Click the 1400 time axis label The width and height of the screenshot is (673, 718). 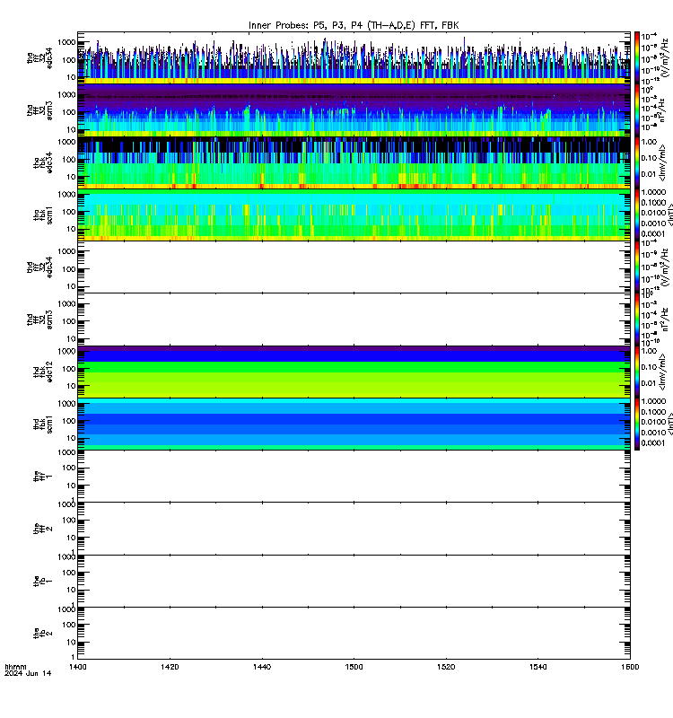coord(77,667)
